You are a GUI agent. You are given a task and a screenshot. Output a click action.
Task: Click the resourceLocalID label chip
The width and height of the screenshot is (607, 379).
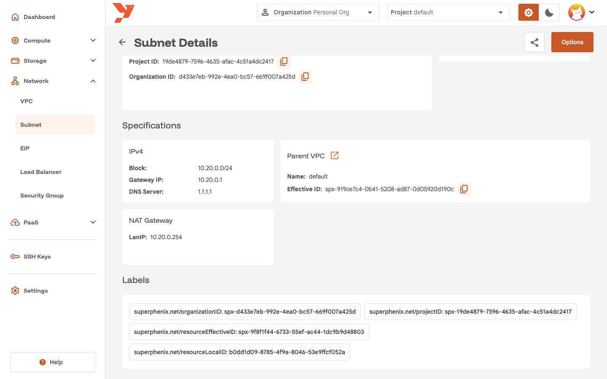click(x=239, y=352)
